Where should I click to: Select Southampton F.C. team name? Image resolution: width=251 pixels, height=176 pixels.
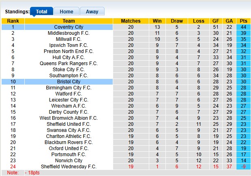pyautogui.click(x=69, y=76)
